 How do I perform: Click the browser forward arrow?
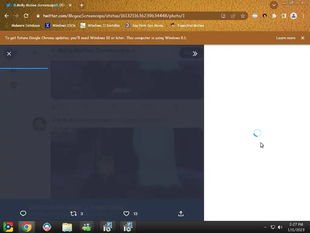point(16,16)
